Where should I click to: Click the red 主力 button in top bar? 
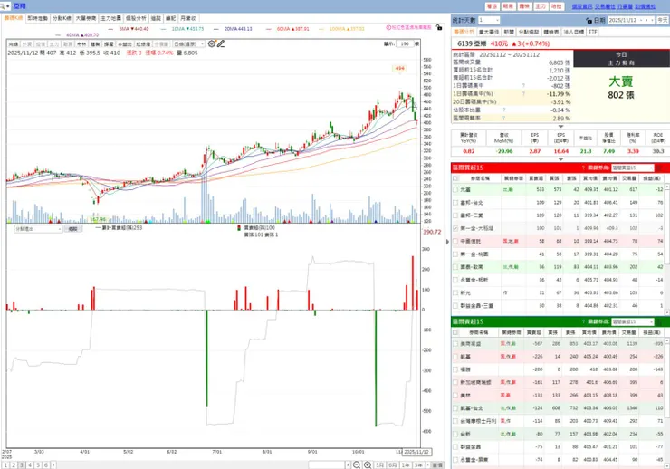click(x=541, y=6)
